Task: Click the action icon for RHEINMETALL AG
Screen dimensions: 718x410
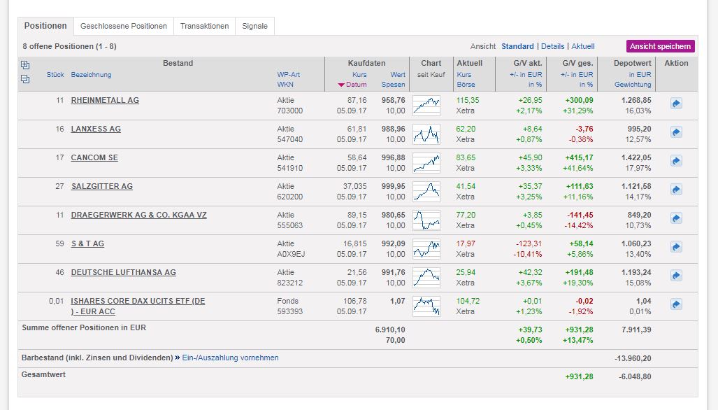Action: click(676, 104)
